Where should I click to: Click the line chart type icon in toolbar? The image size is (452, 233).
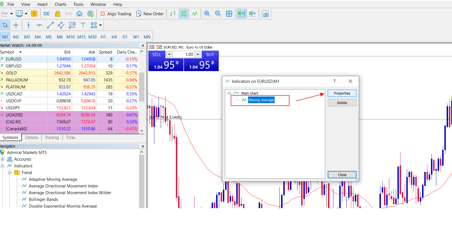(x=5, y=14)
